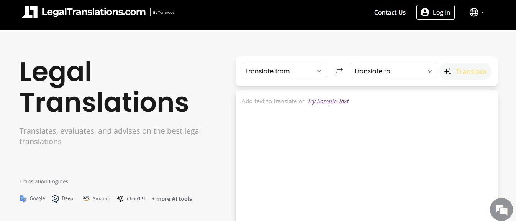Click the + more AI tools text

[x=172, y=199]
